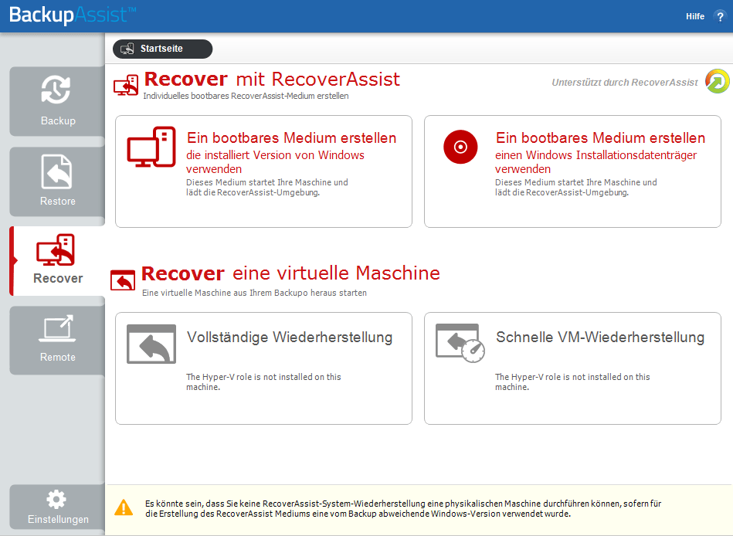Click the Hilfe link
Image resolution: width=733 pixels, height=536 pixels.
(x=694, y=16)
